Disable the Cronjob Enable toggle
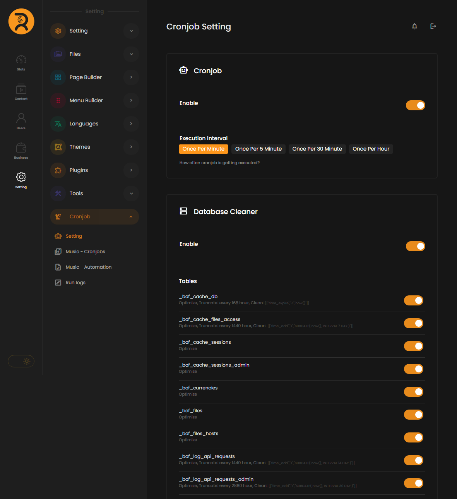This screenshot has height=499, width=457. (x=415, y=105)
